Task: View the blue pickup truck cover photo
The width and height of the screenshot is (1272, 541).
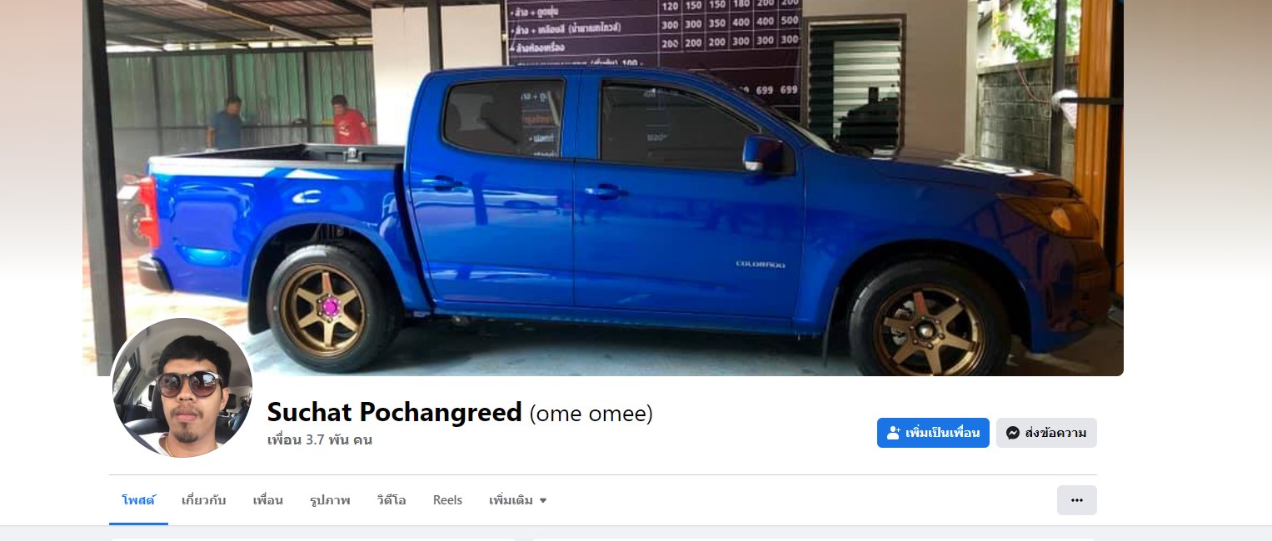Action: tap(603, 187)
